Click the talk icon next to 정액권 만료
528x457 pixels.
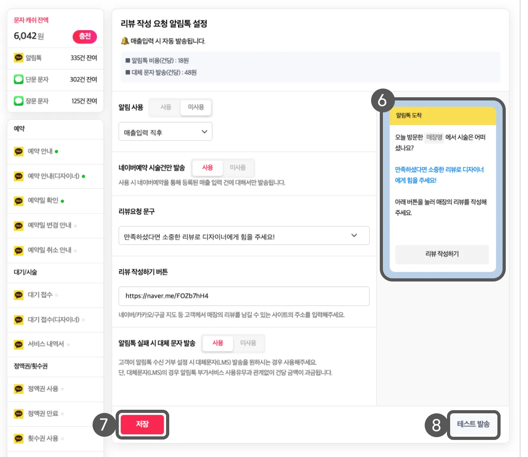pos(19,413)
